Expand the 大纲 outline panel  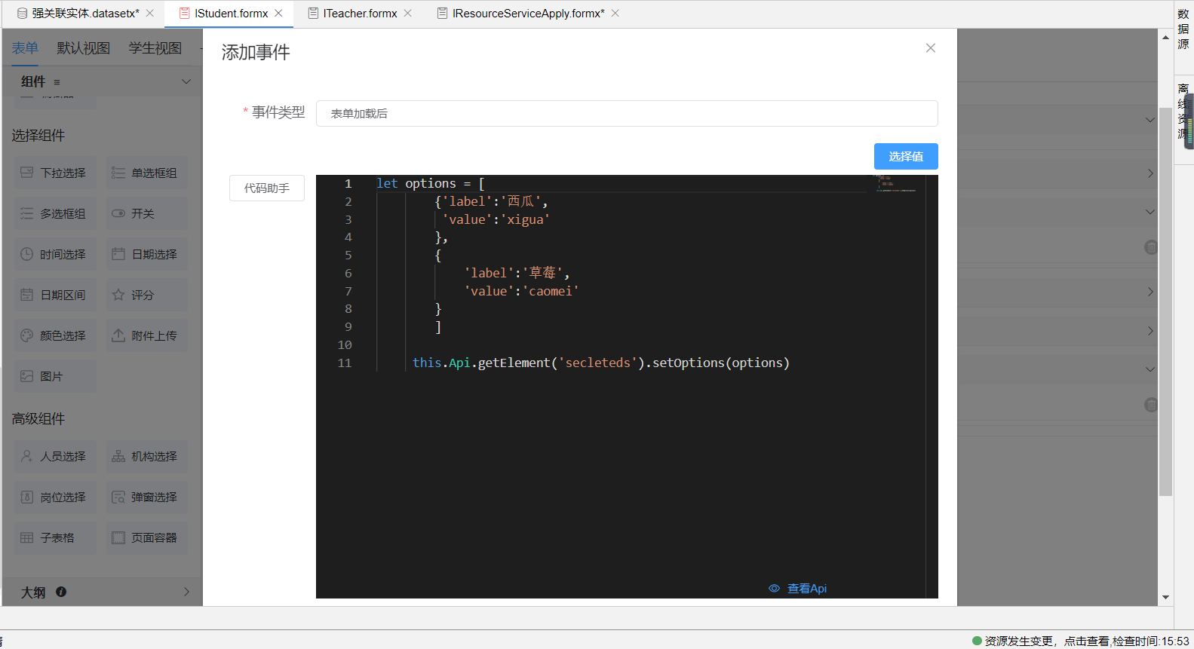pyautogui.click(x=186, y=592)
